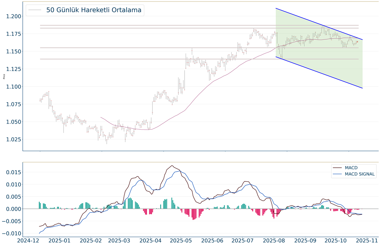Click the lower blue channel trendline
The width and height of the screenshot is (380, 245).
[x=318, y=72]
